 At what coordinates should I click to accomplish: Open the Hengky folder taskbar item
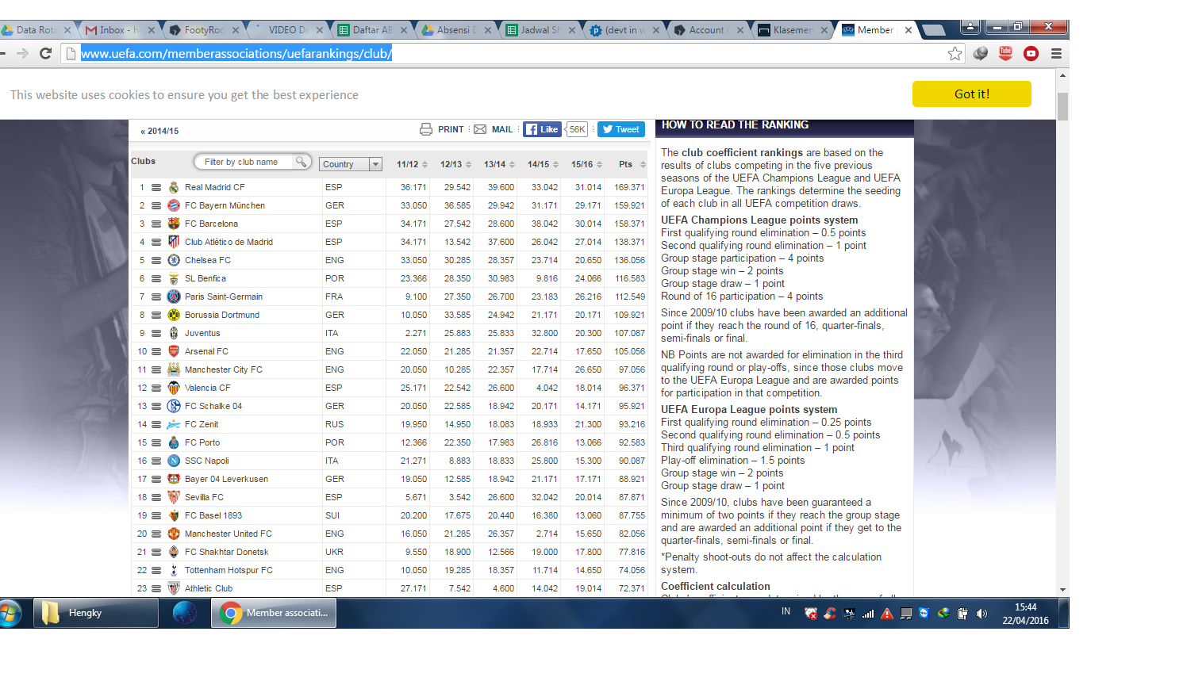96,613
